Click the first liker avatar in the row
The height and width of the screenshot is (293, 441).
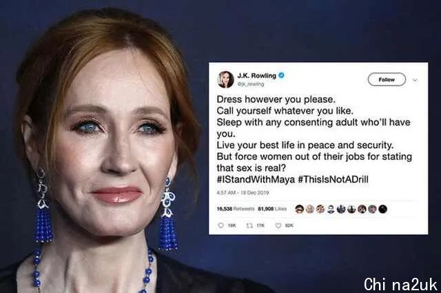tap(299, 209)
